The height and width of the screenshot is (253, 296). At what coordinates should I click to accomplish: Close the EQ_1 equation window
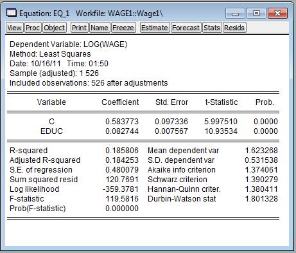pos(277,14)
